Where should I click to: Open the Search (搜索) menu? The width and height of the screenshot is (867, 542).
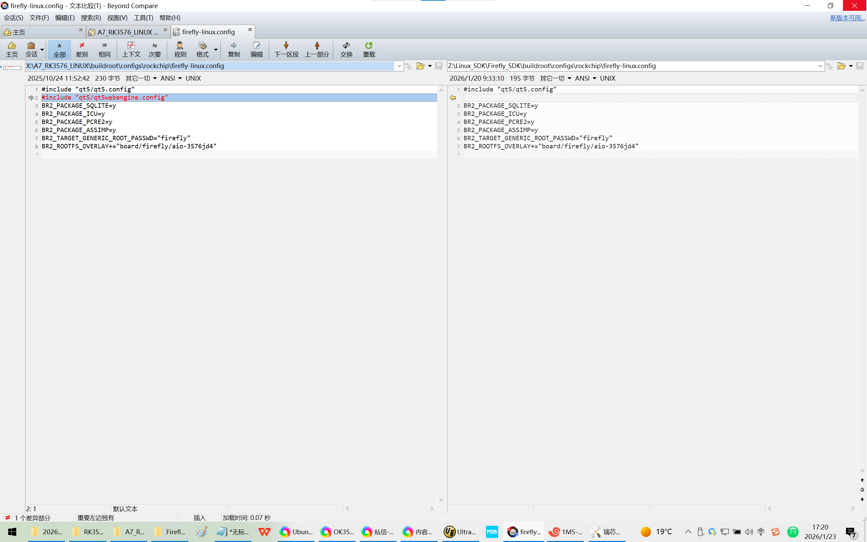(91, 18)
